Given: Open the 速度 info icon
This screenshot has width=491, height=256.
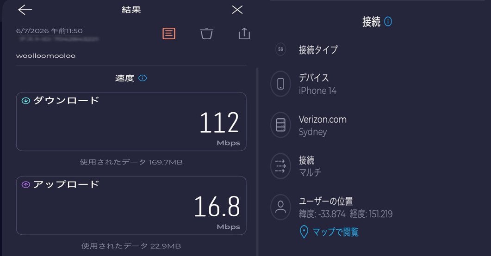Looking at the screenshot, I should point(143,78).
